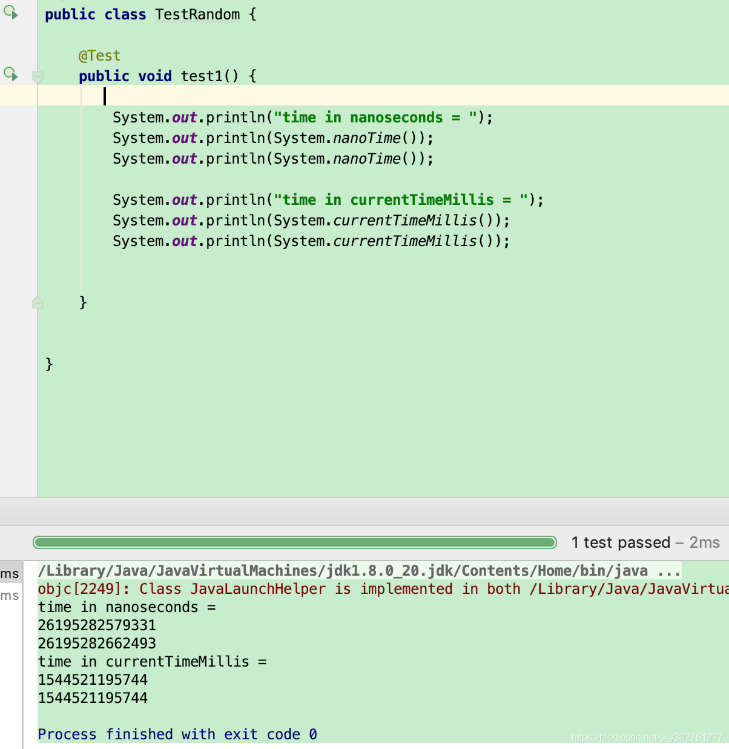Click the TestRandom class name
The height and width of the screenshot is (749, 729).
tap(197, 15)
